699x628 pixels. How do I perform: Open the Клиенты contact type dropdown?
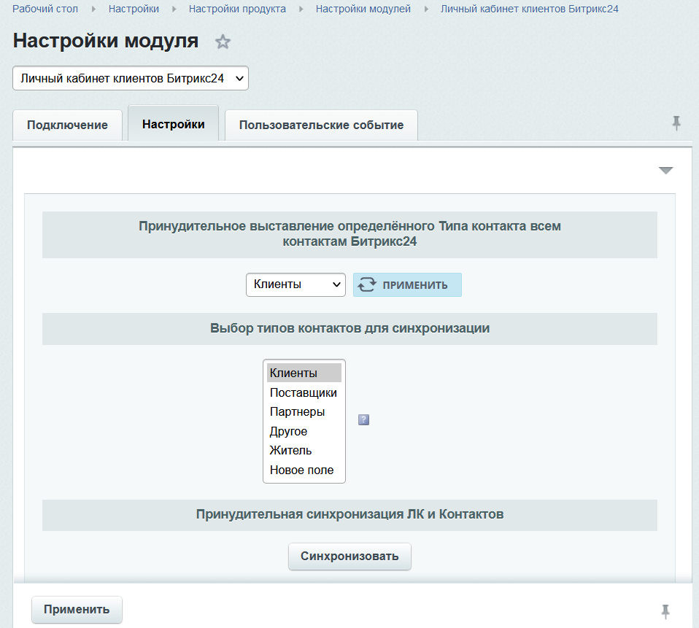click(295, 284)
